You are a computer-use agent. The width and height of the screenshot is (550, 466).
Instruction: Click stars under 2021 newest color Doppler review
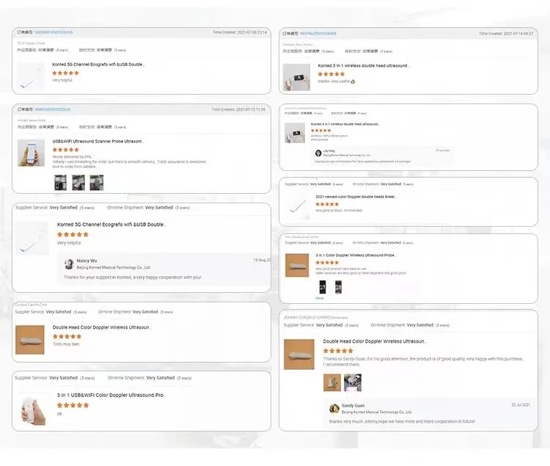(327, 205)
